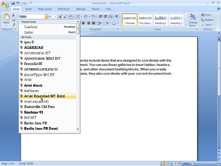
Task: Apply the Normal style
Action: click(130, 20)
